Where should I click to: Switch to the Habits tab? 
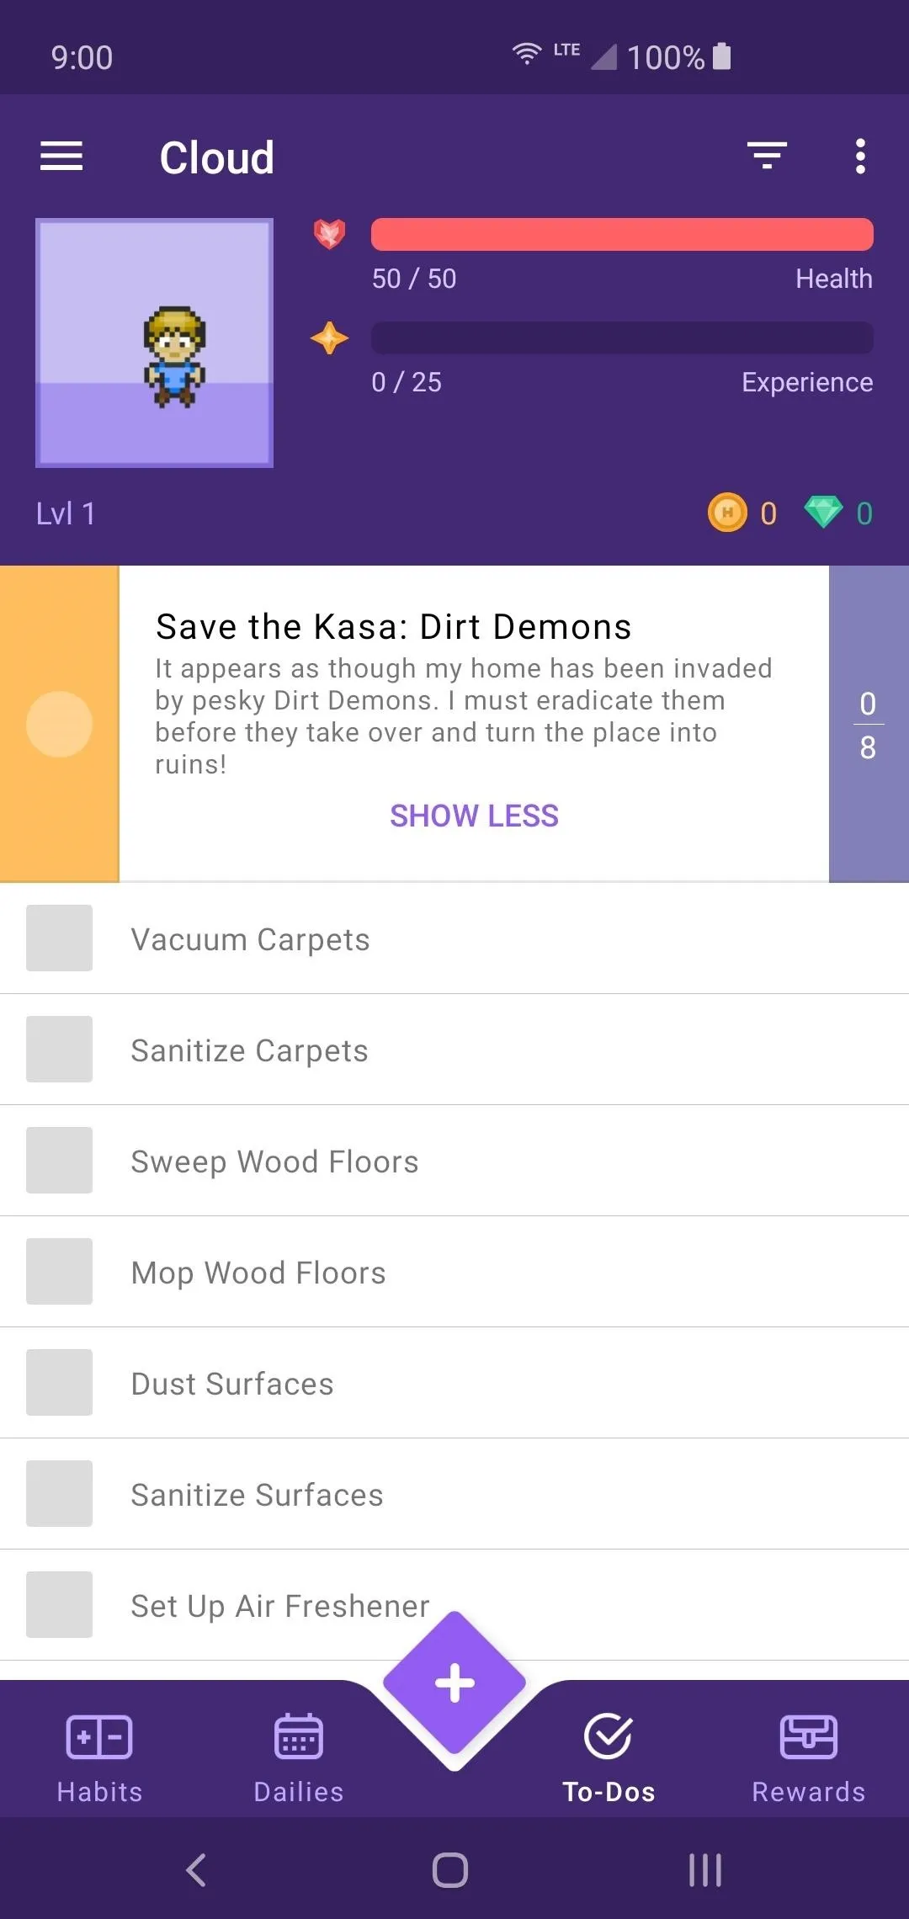[99, 1758]
